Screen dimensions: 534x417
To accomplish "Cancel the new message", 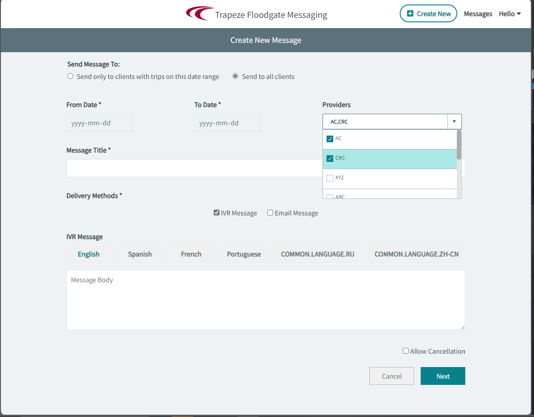I will tap(391, 376).
